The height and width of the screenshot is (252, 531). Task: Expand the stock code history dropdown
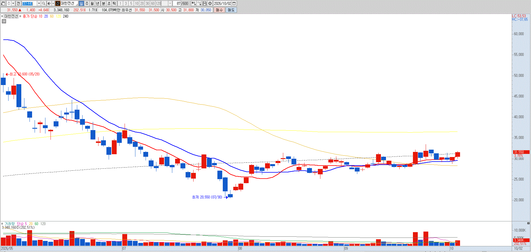click(39, 3)
